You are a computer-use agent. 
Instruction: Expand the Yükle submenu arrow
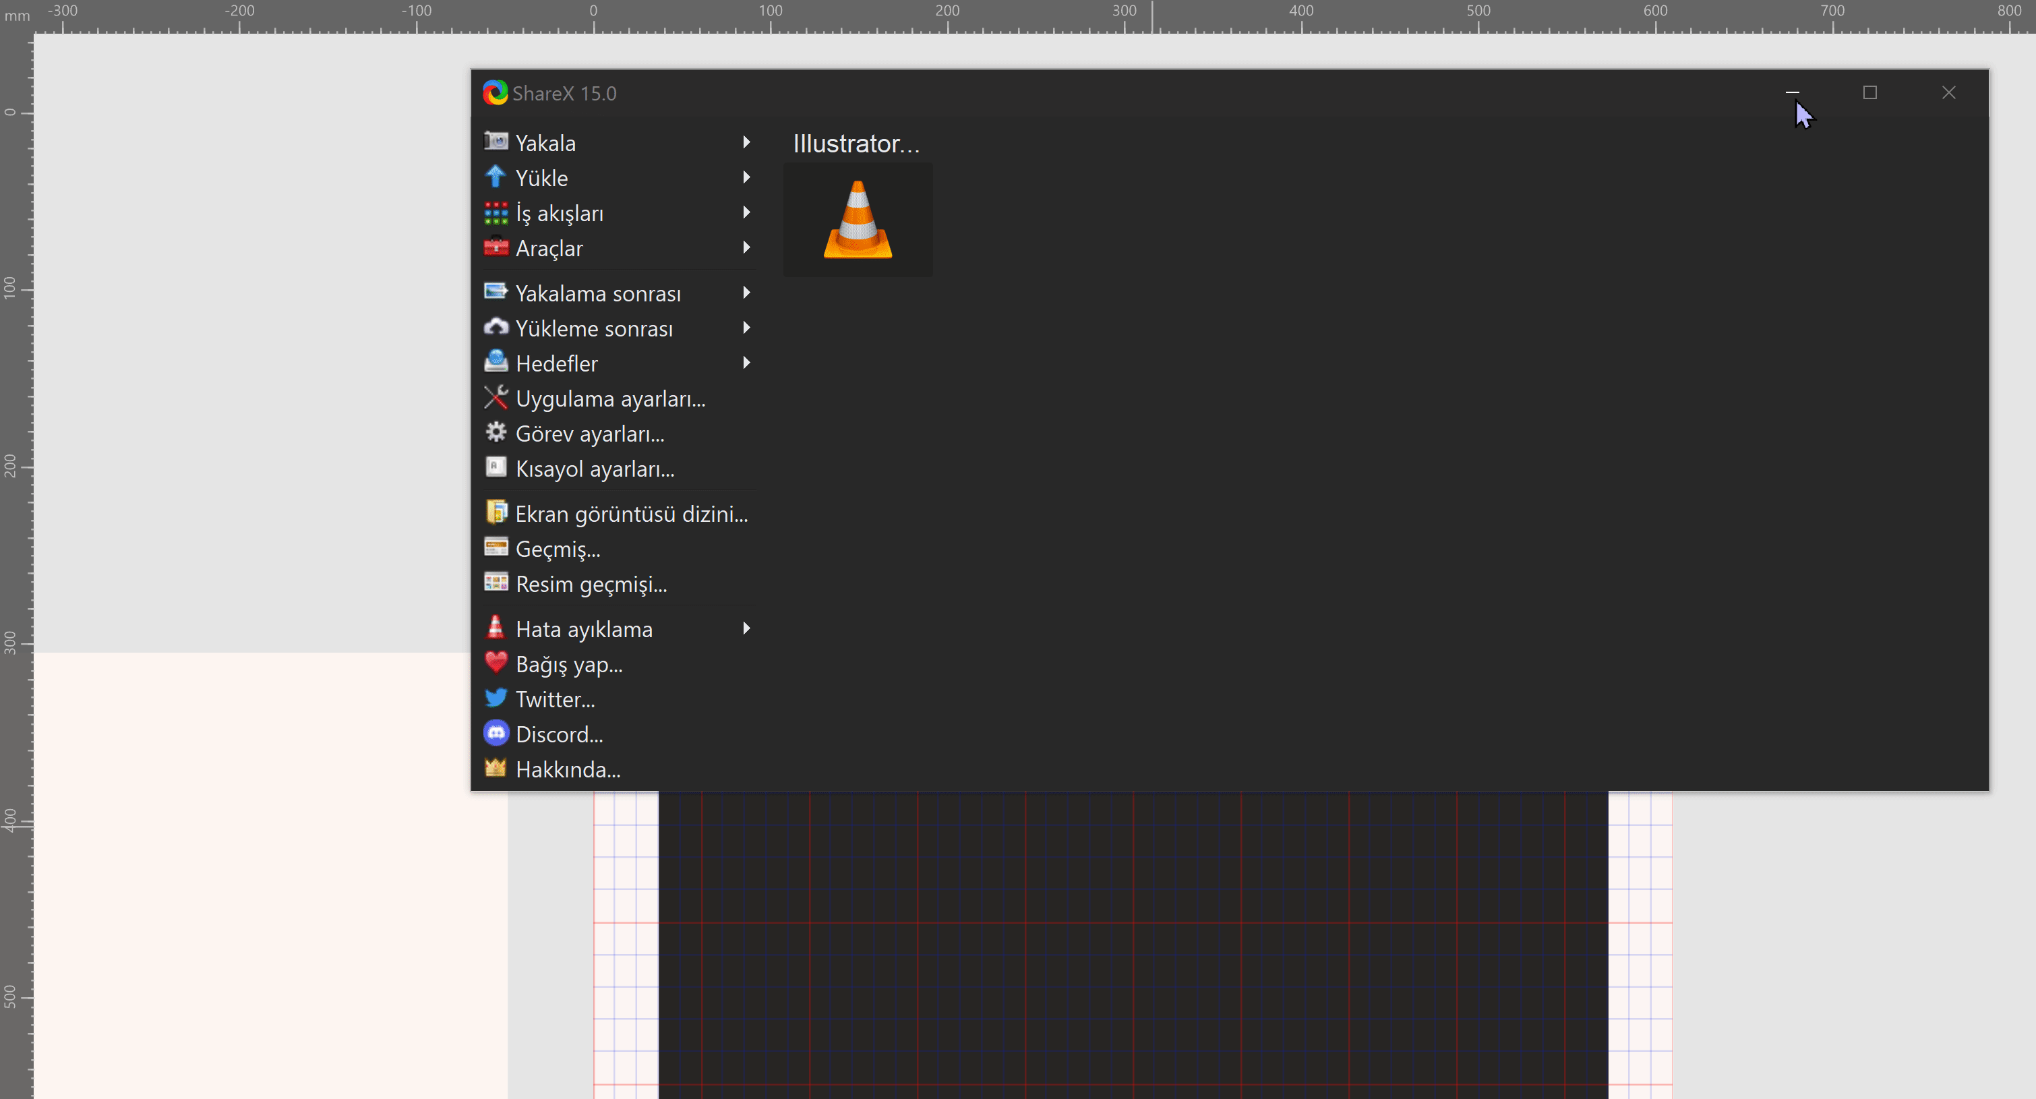(746, 177)
